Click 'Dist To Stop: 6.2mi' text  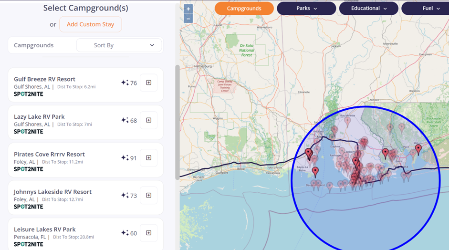coord(76,87)
